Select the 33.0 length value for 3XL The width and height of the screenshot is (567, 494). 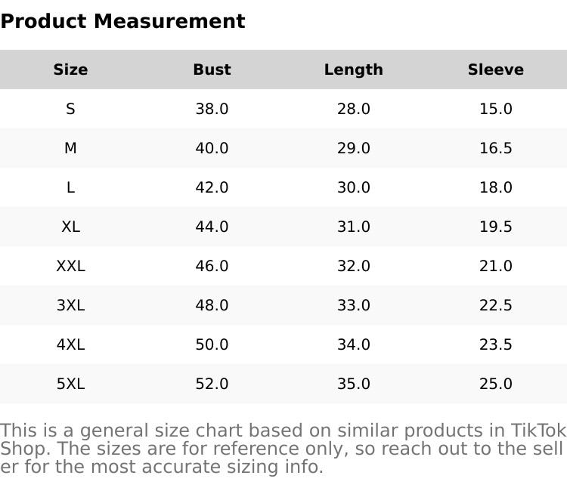point(353,305)
